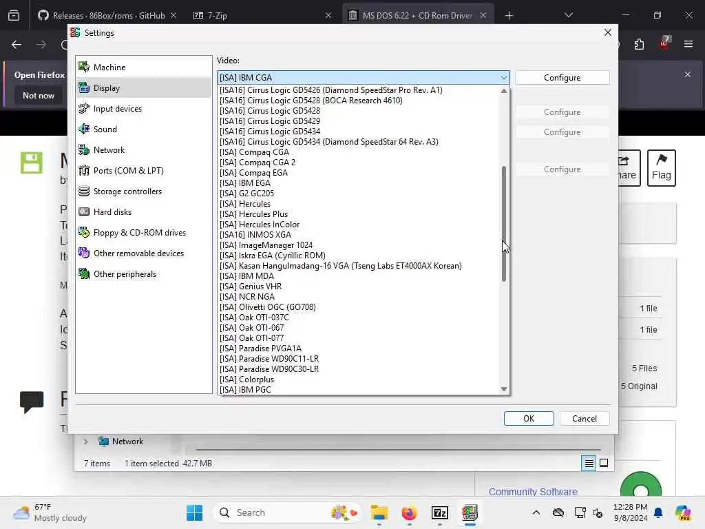The height and width of the screenshot is (529, 705).
Task: Open the Hard disks category
Action: [x=143, y=212]
